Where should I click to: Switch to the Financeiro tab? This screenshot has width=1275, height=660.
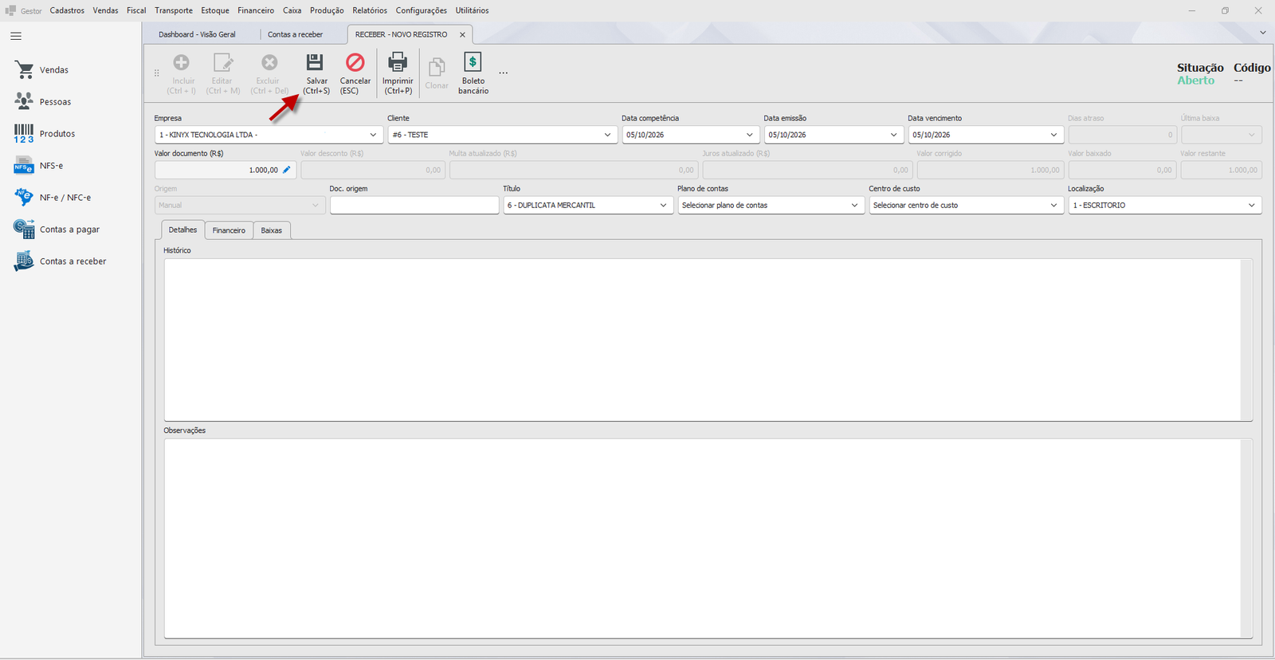(229, 230)
